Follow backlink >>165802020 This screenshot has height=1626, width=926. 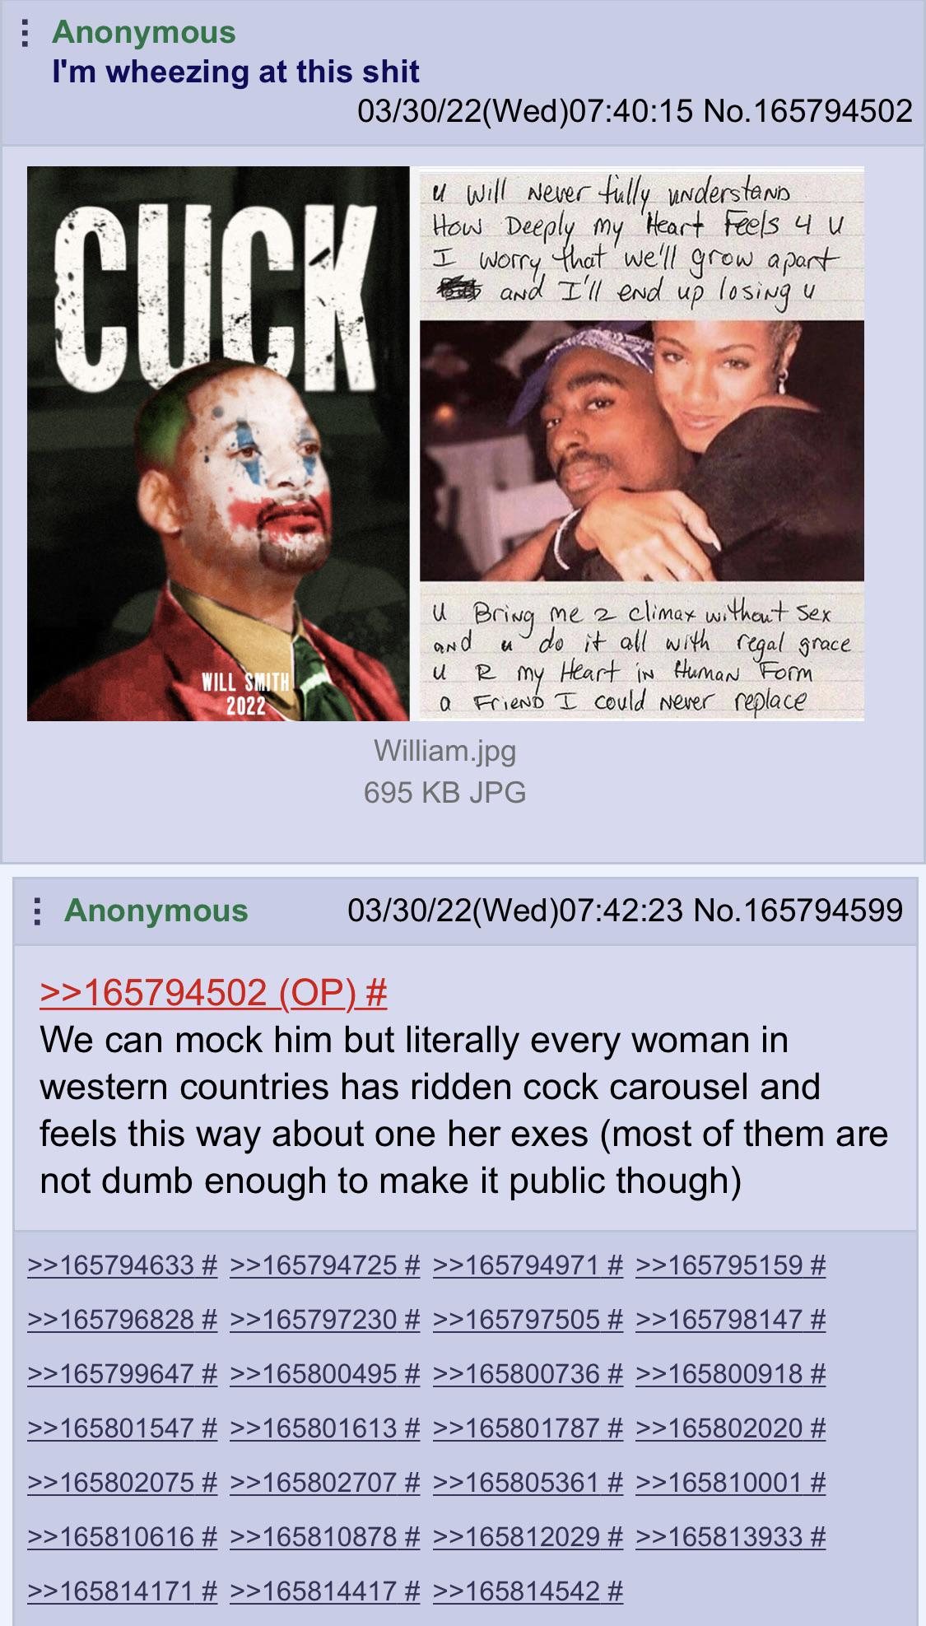(731, 1427)
